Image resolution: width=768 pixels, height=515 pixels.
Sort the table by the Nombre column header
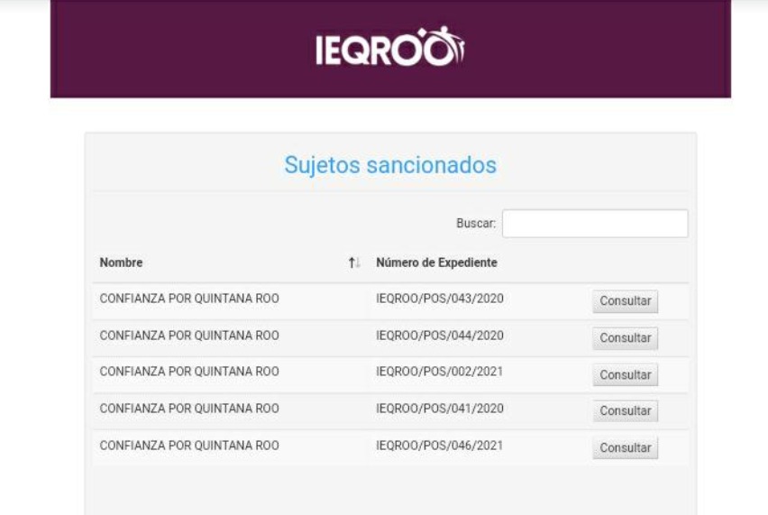[122, 263]
